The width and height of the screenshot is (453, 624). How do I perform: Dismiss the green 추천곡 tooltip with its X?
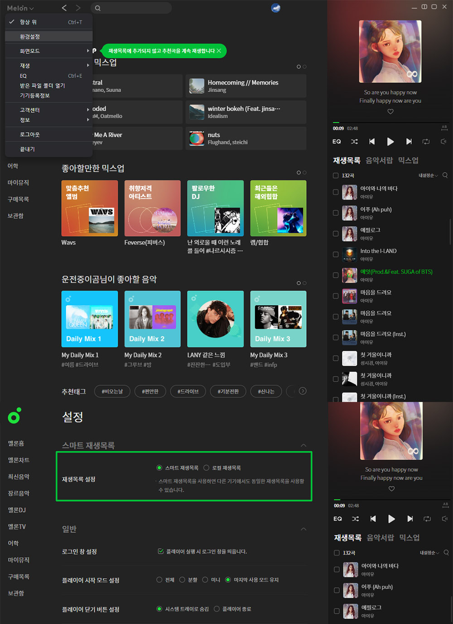pyautogui.click(x=219, y=51)
